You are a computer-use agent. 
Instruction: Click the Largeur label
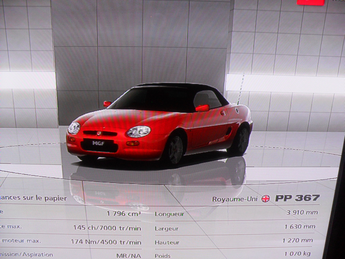166,229
